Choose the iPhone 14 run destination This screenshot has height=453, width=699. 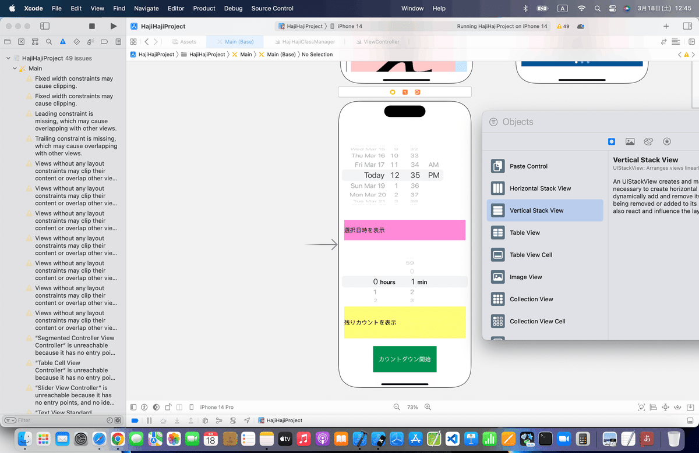346,26
